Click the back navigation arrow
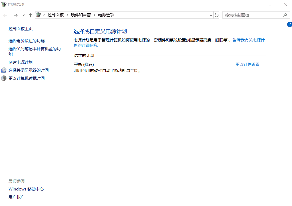292x206 pixels. coord(5,15)
